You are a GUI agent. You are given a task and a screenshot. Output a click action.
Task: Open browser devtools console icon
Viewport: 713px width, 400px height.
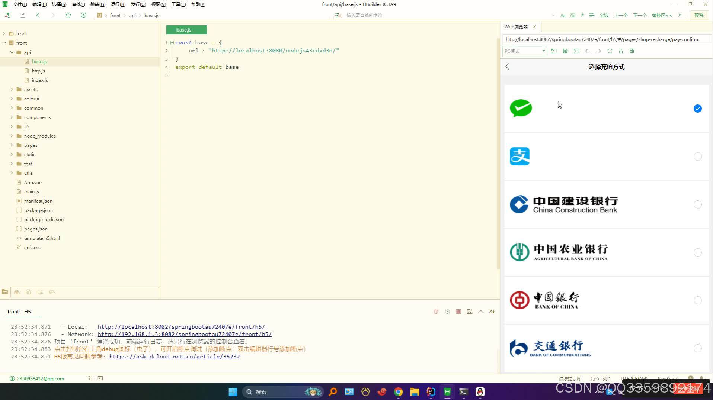pos(576,51)
